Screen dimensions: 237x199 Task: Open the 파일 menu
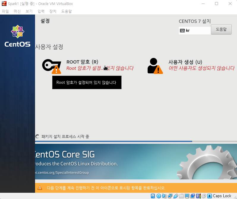pyautogui.click(x=5, y=11)
